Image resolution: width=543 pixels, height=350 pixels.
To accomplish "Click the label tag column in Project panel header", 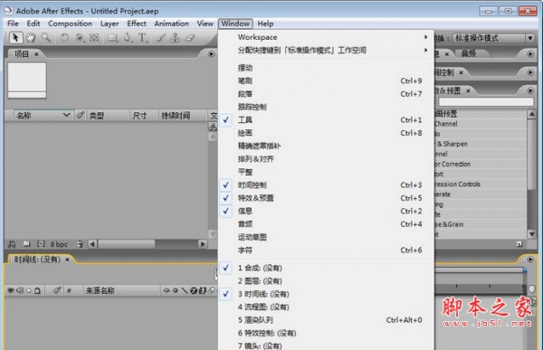I will click(x=81, y=115).
